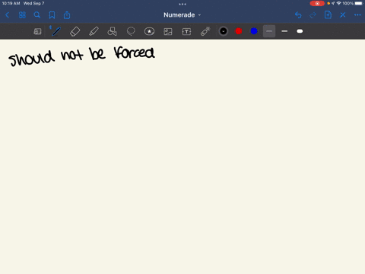Select the Pen tool
The image size is (365, 274).
[56, 31]
